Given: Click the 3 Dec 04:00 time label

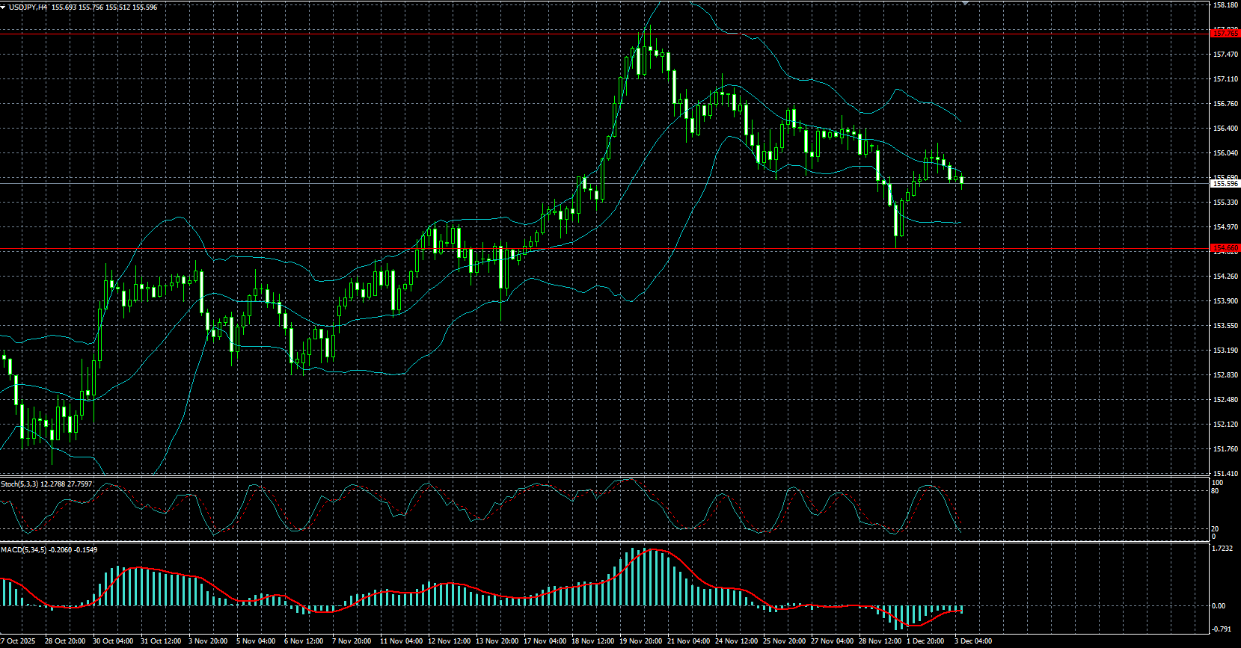Looking at the screenshot, I should (973, 641).
